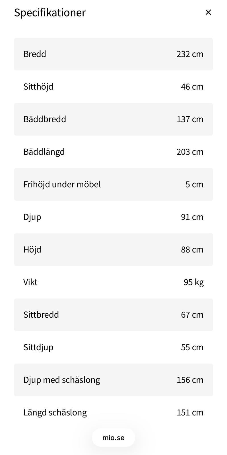Tap the Djup med schäslong row
Viewport: 227px width, 455px height.
pos(113,380)
